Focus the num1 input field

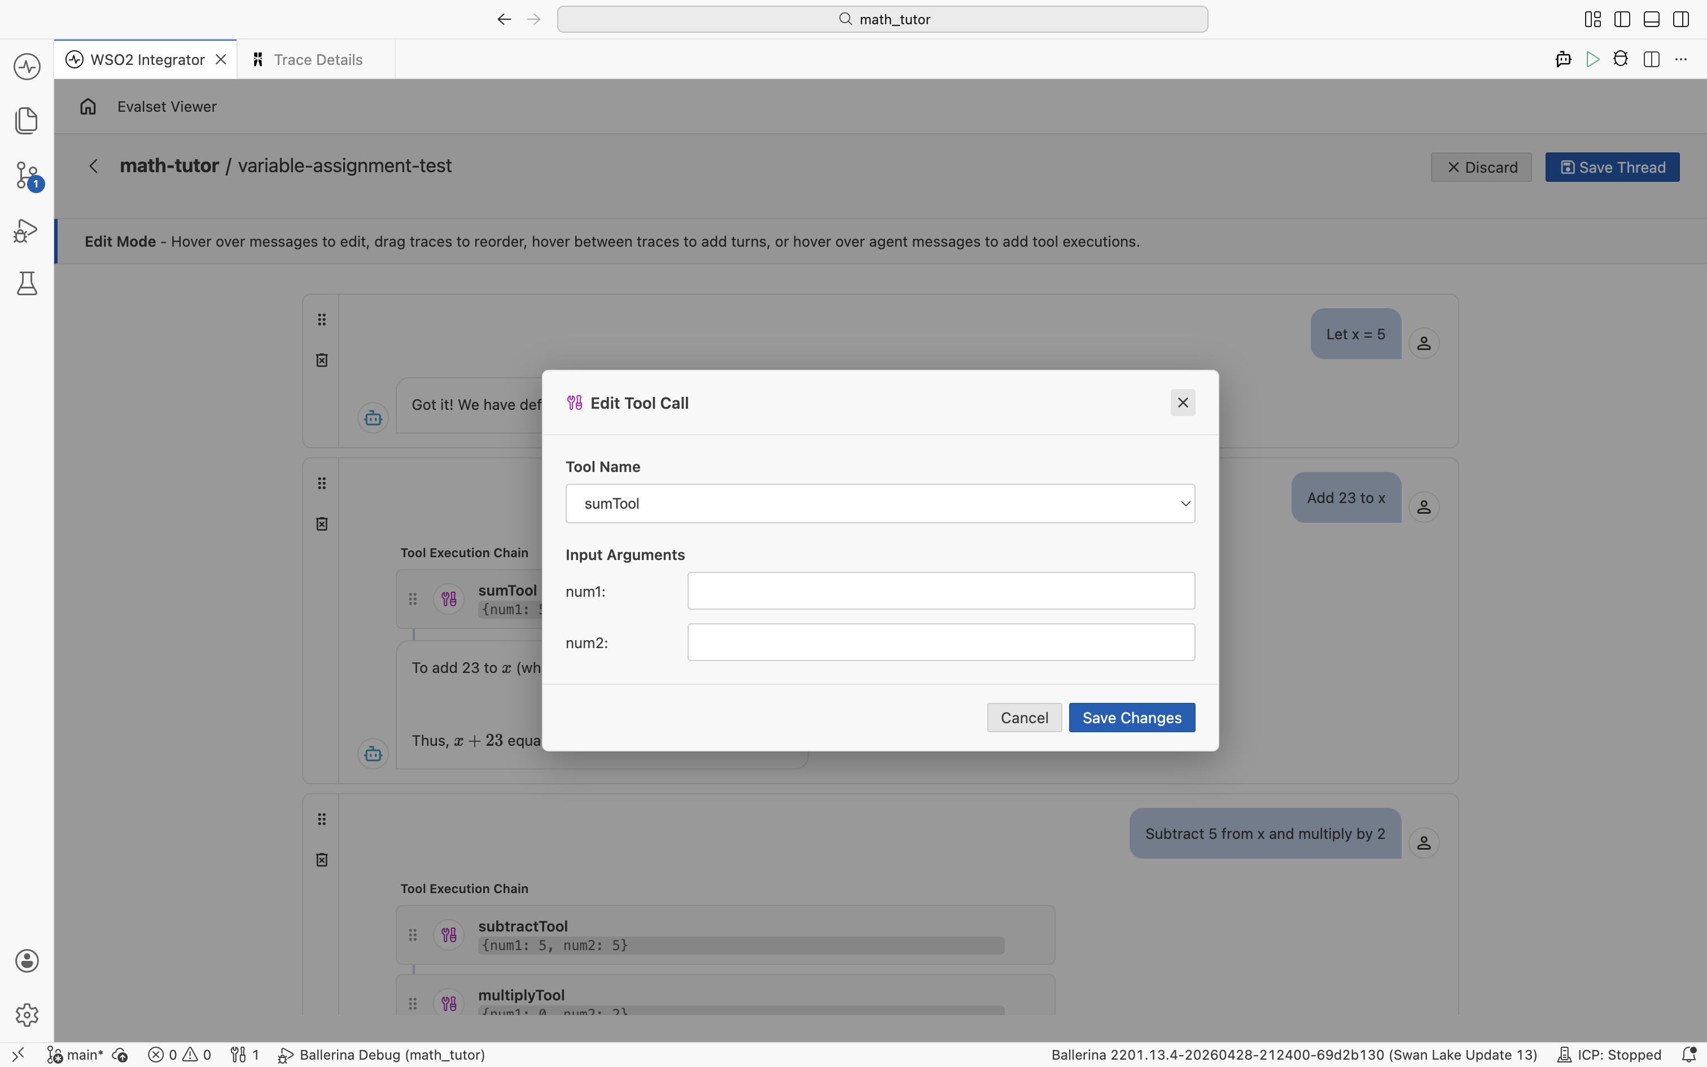pyautogui.click(x=941, y=591)
